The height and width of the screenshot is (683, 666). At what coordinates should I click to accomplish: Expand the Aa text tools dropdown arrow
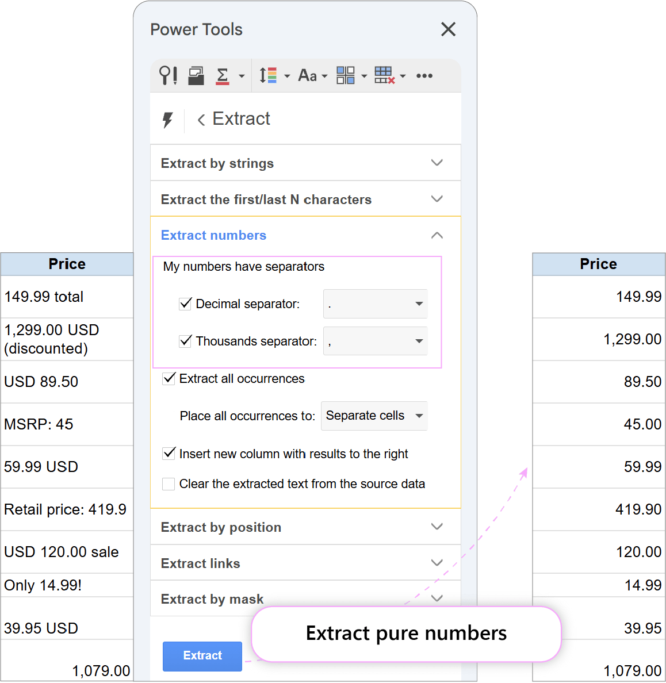[x=324, y=76]
